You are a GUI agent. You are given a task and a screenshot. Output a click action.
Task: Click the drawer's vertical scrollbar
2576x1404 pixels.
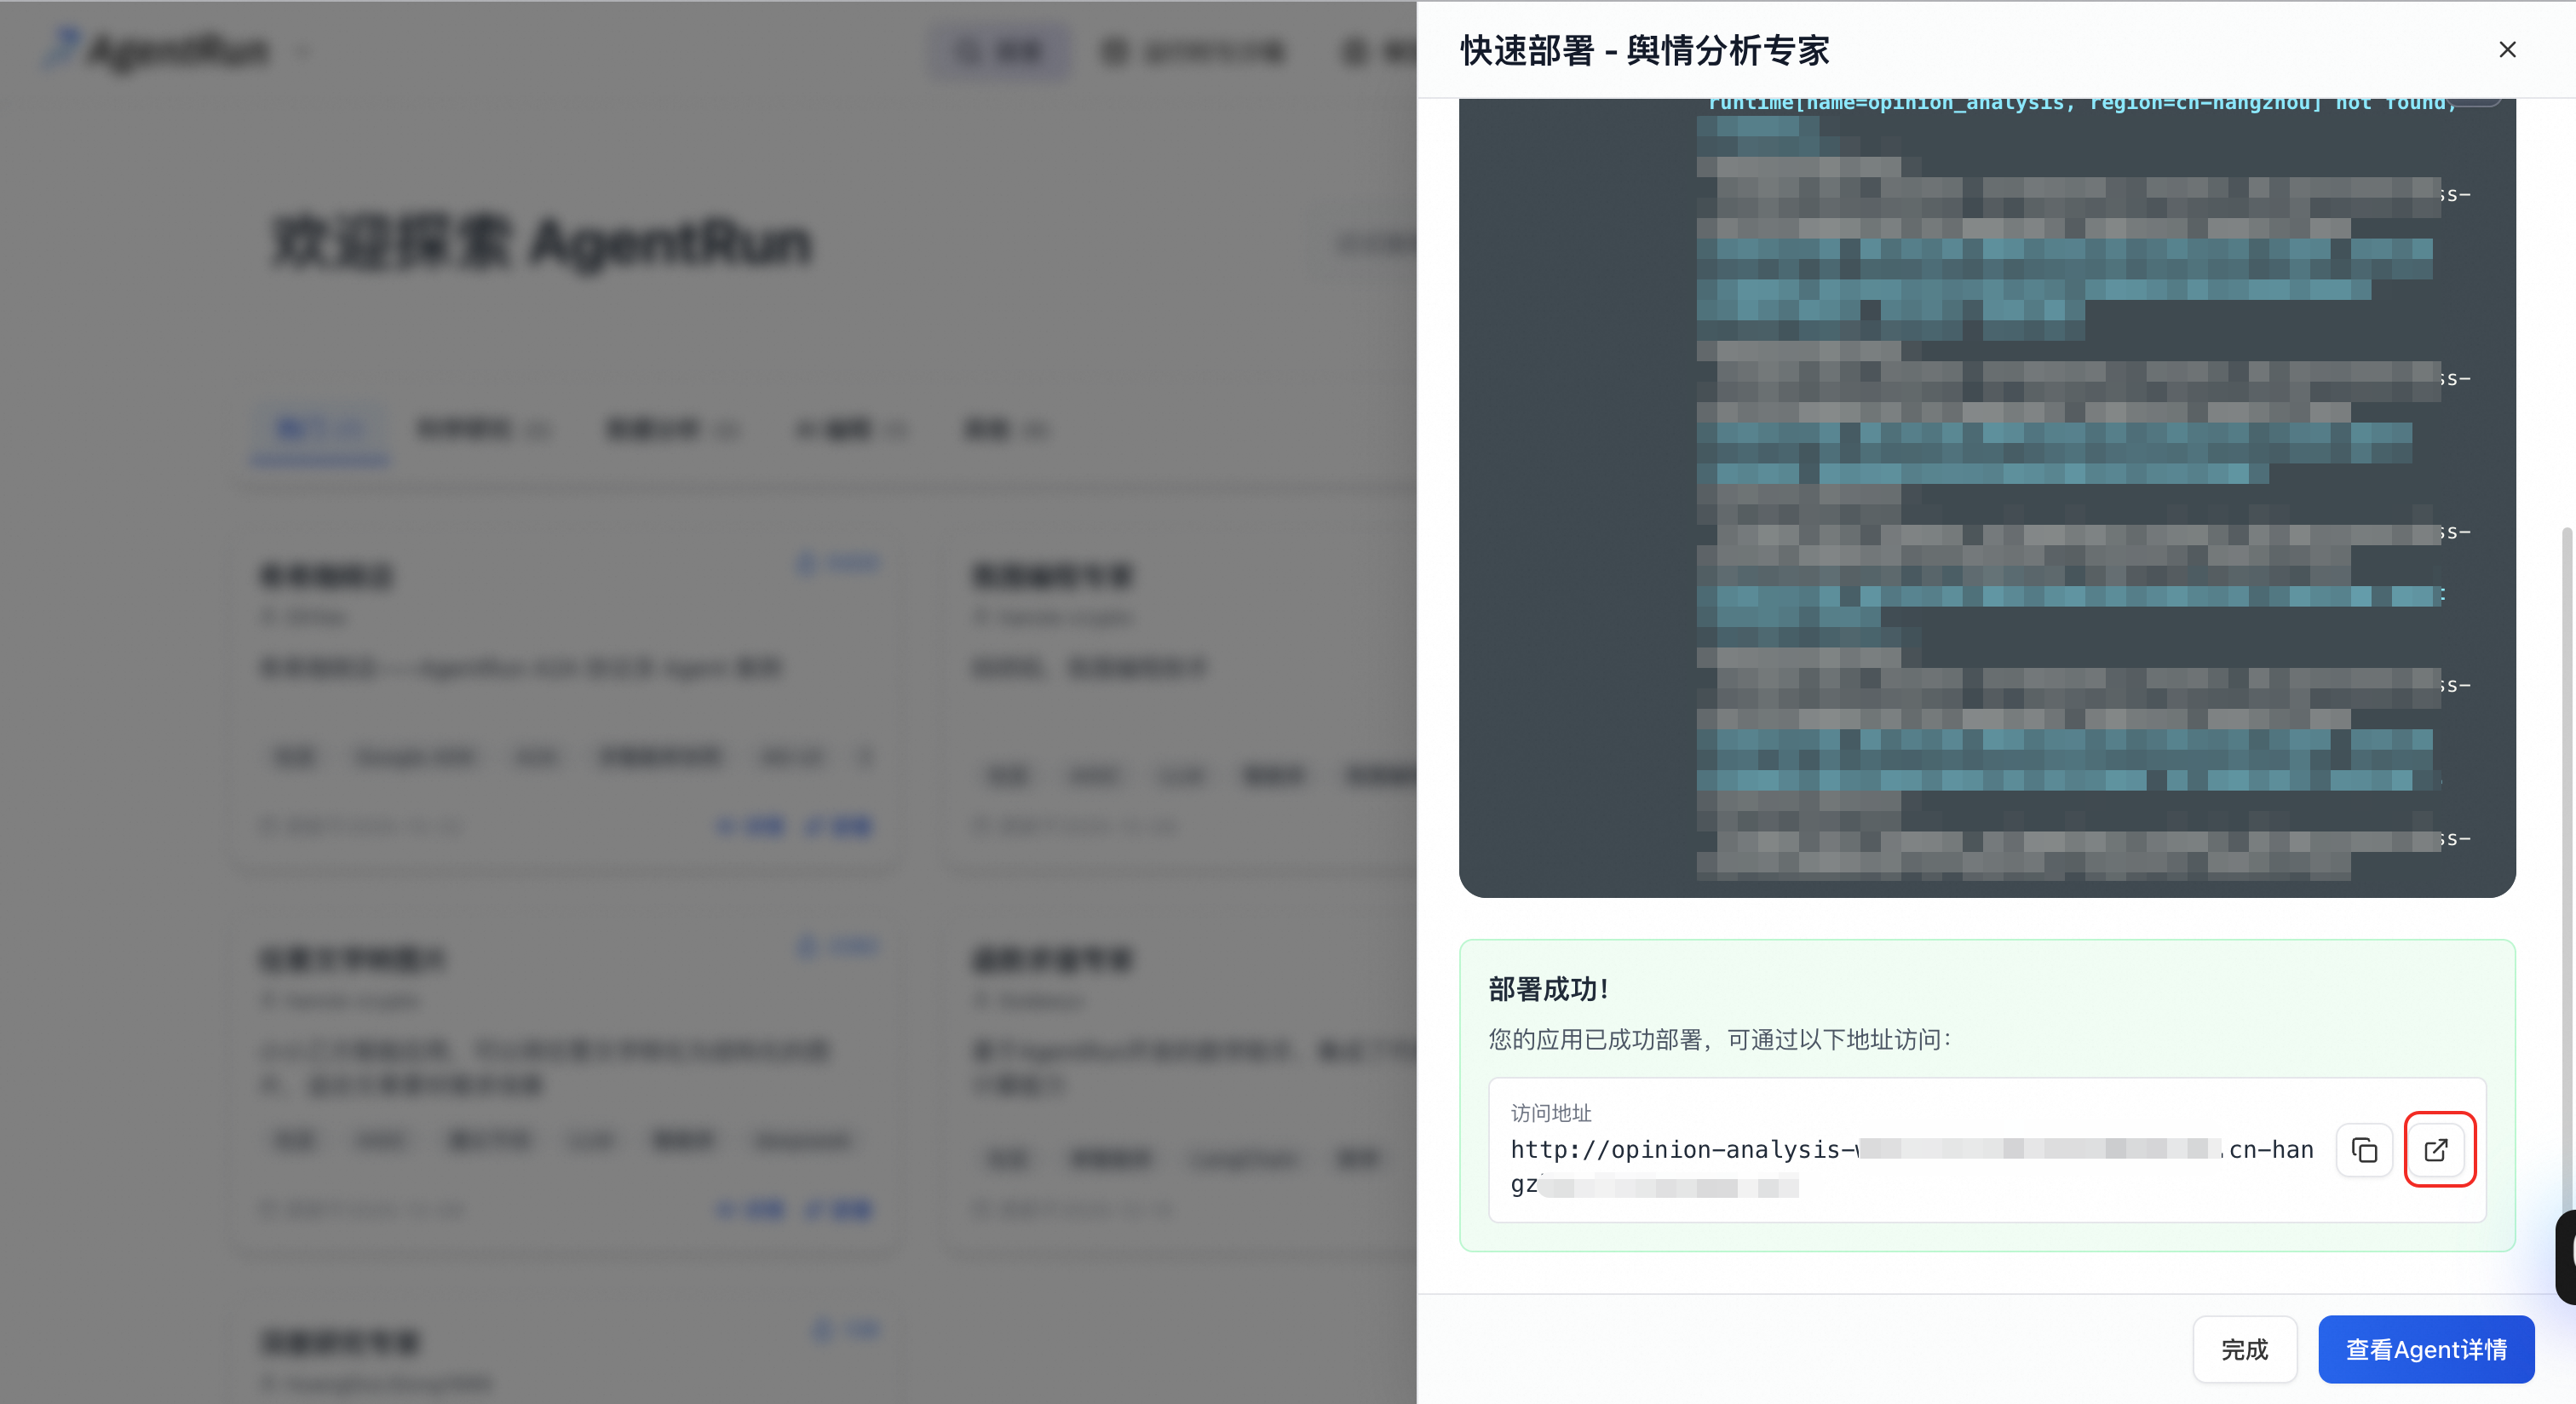[2566, 870]
